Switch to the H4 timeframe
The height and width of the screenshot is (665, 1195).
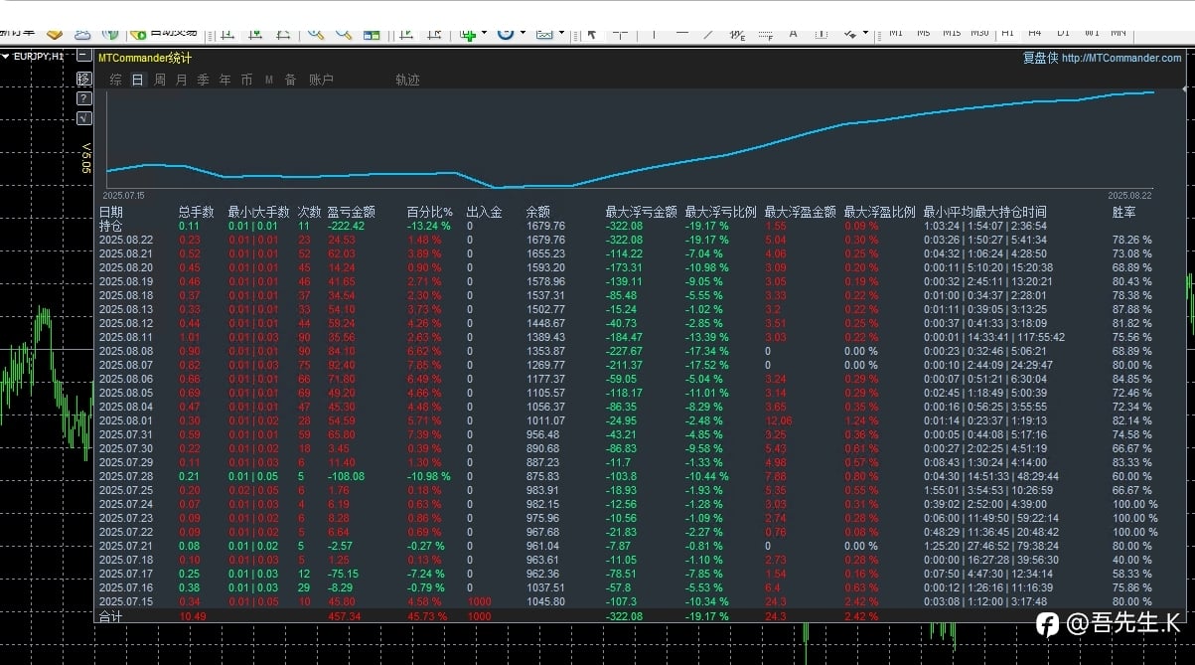pos(1035,33)
